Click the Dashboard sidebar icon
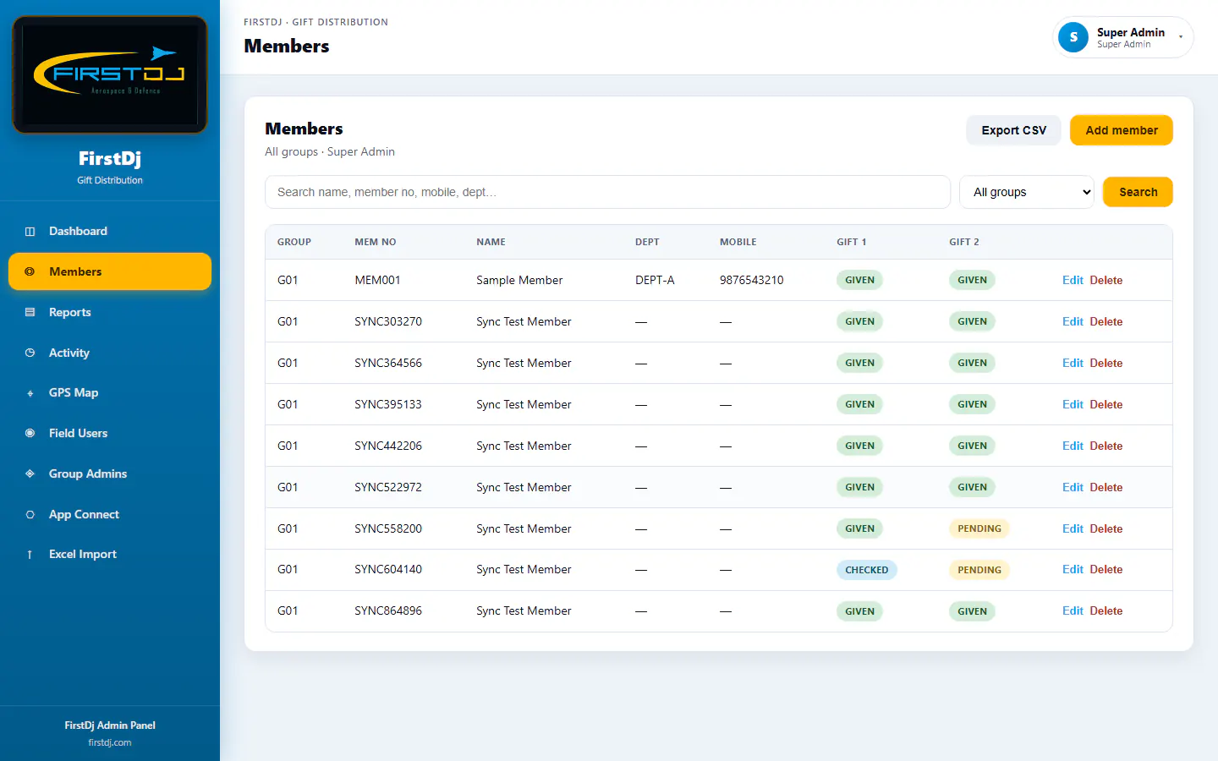This screenshot has width=1218, height=761. 30,232
